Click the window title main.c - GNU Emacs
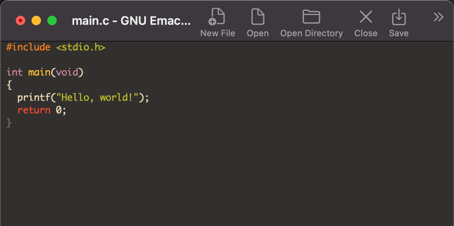Viewport: 454px width, 226px height. coord(131,21)
